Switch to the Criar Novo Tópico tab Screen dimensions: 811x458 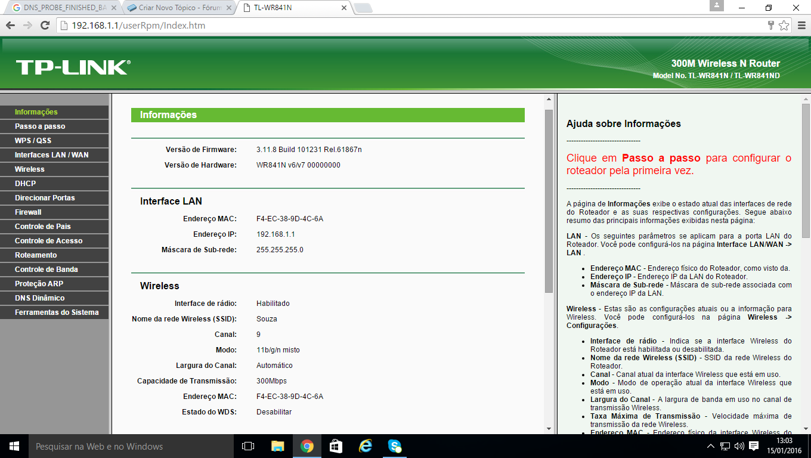pos(179,8)
